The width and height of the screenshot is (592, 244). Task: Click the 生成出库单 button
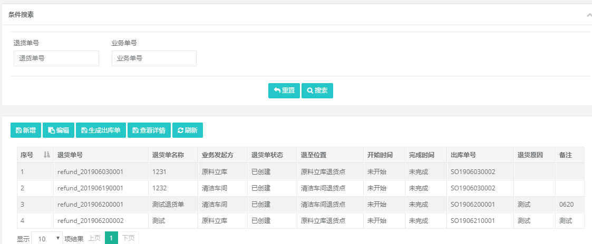(x=101, y=130)
